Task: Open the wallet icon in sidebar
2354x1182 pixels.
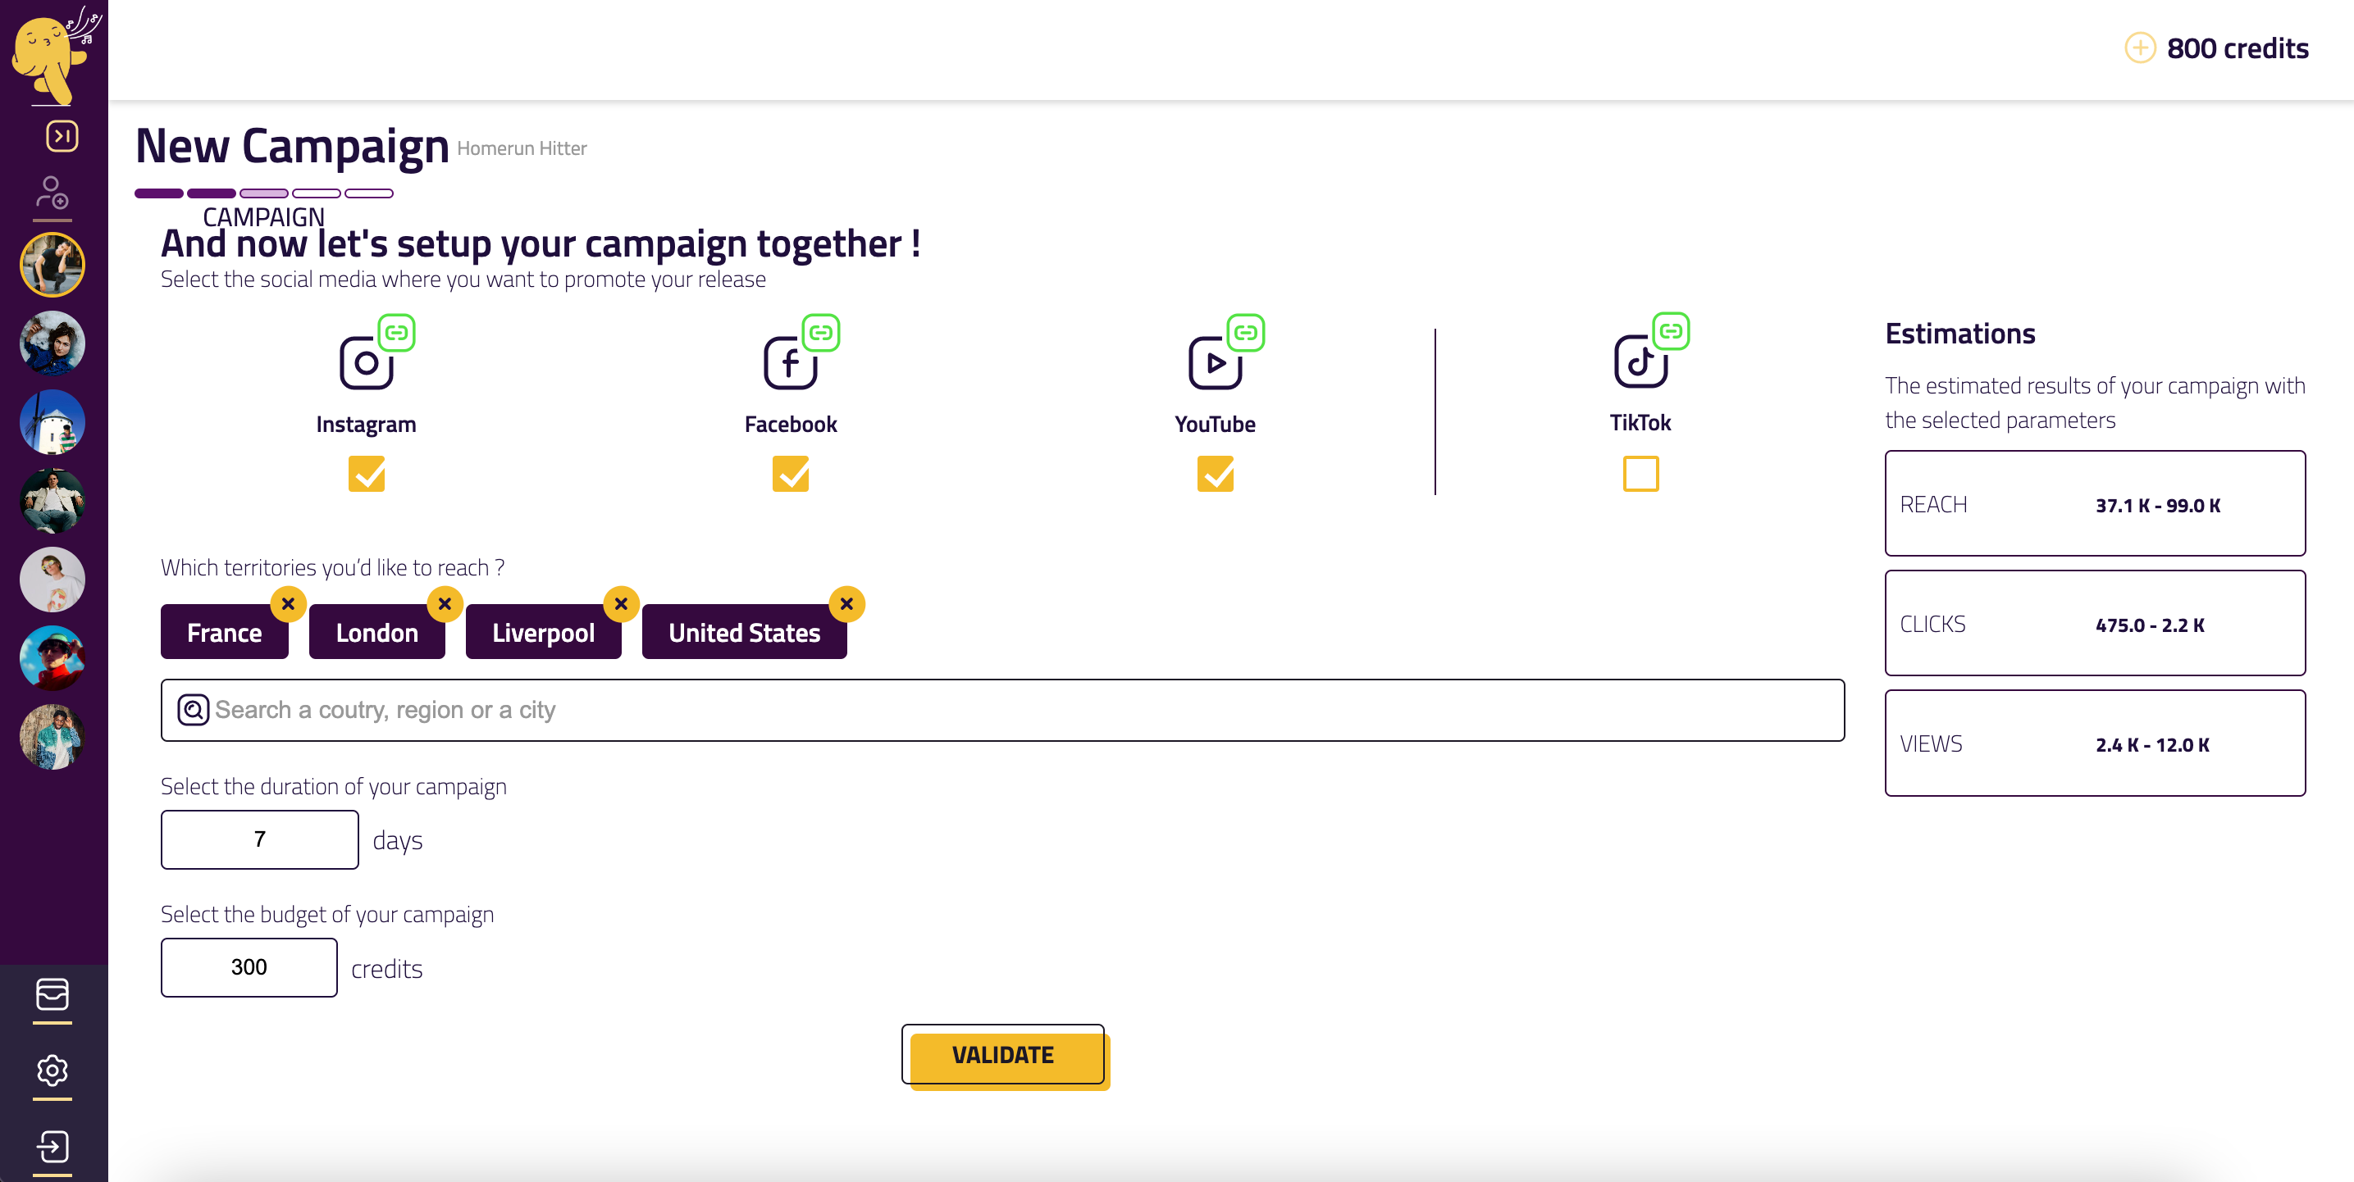Action: 52,993
